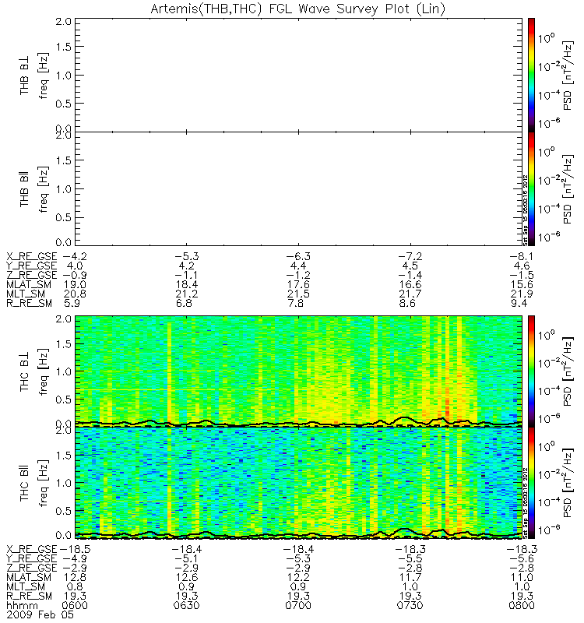Select the THC B⊥ color bar
This screenshot has height=623, width=584.
click(531, 371)
